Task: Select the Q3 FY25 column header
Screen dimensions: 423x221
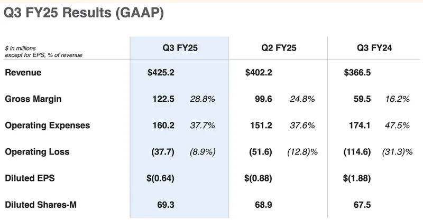Action: click(180, 48)
